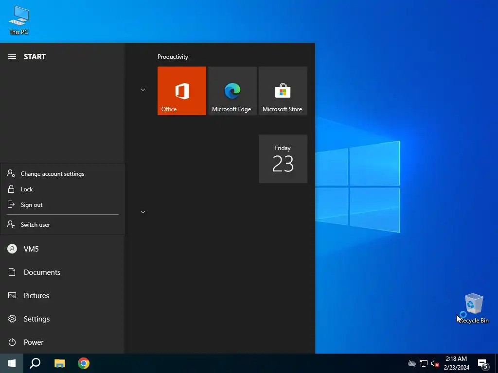The height and width of the screenshot is (373, 498).
Task: Open Settings from Start sidebar
Action: [62, 319]
